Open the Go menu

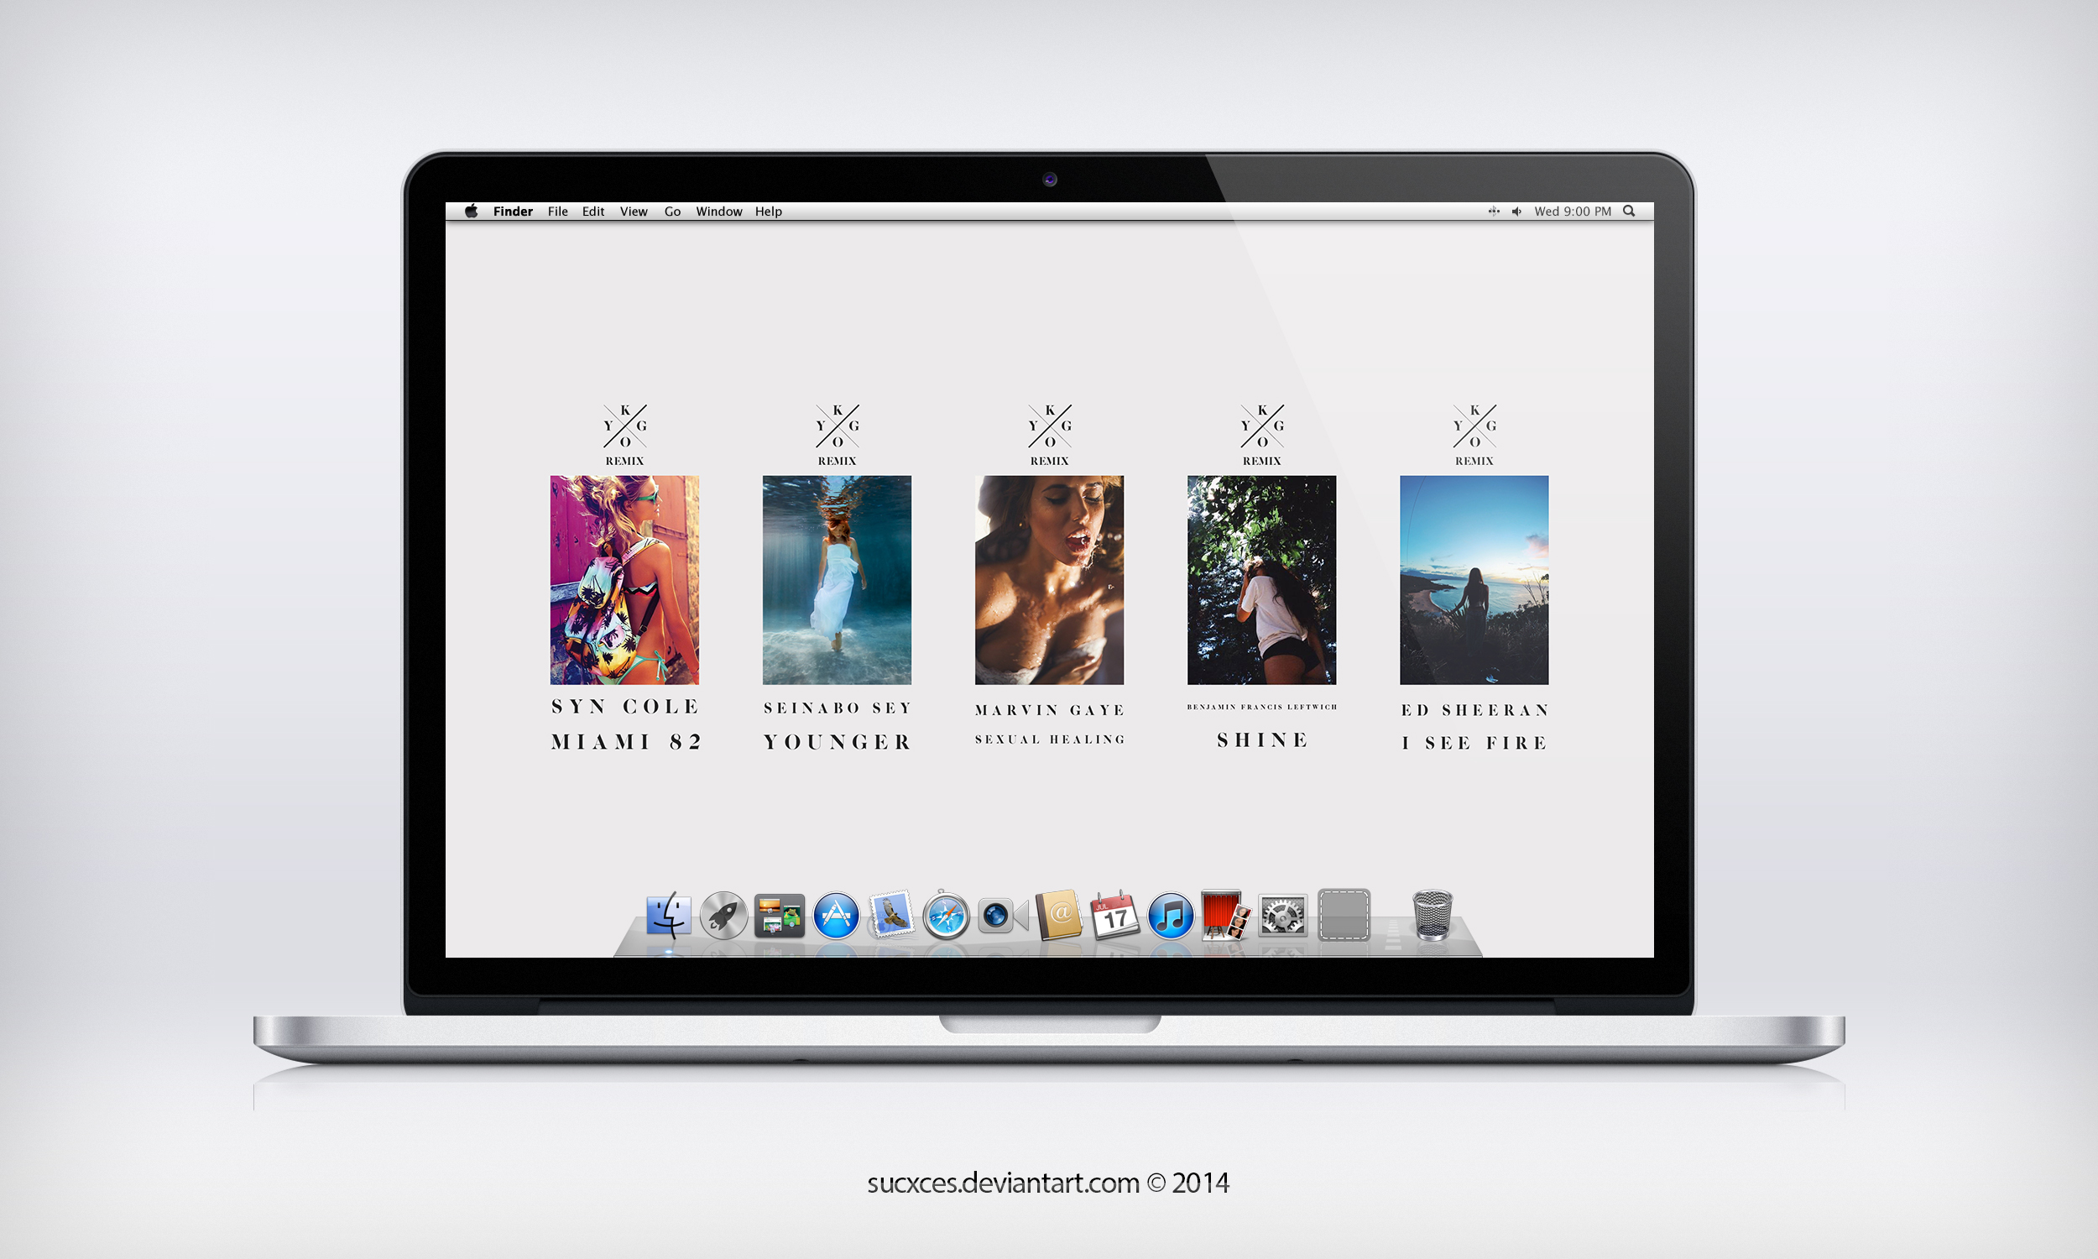pyautogui.click(x=672, y=212)
